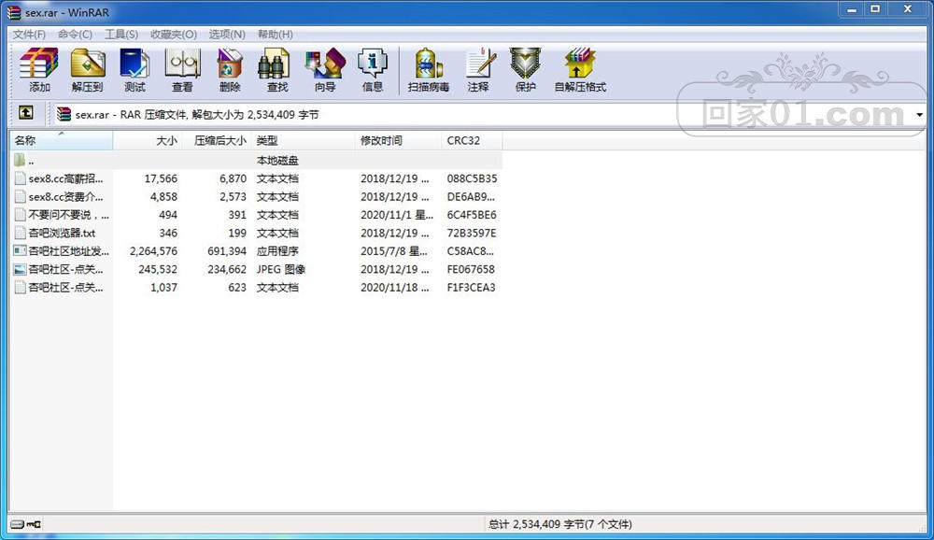Screen dimensions: 934x540
Task: Click the 删除 (Delete) toolbar icon
Action: (230, 64)
